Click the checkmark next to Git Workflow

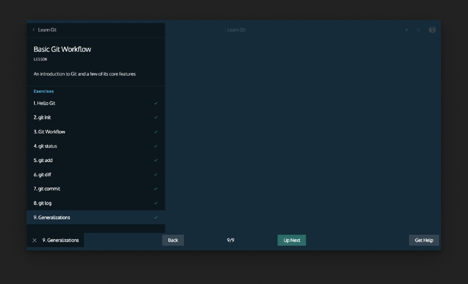156,132
